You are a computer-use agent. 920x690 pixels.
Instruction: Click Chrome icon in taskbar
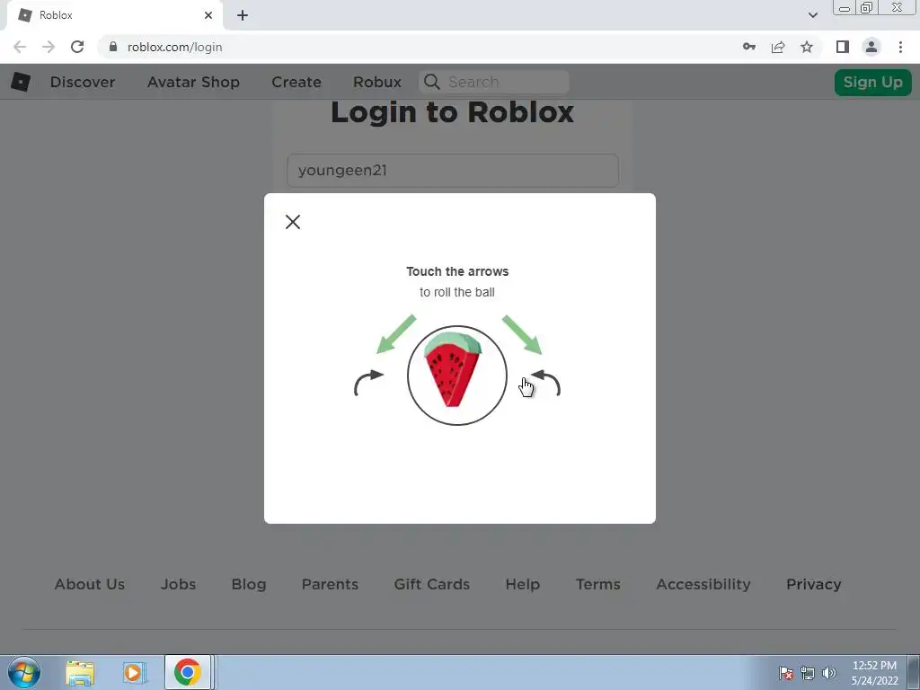click(x=188, y=672)
